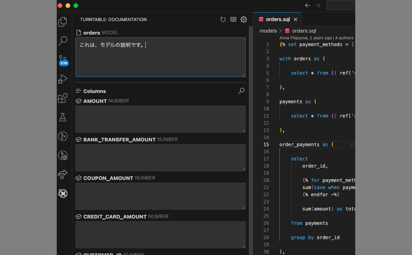Click the COUPON_AMOUNT column label

[x=108, y=178]
